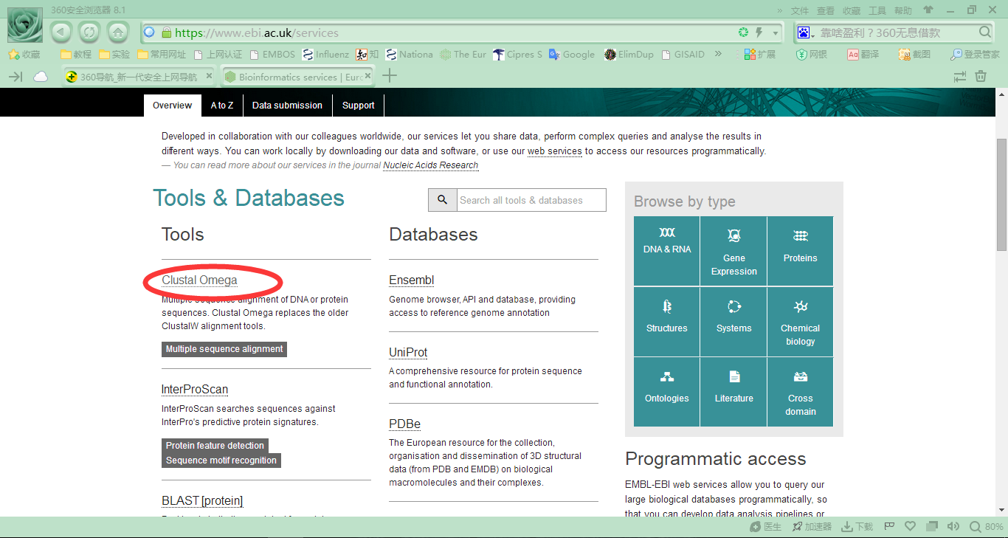
Task: Open the 翻译 translate tool
Action: pos(863,55)
